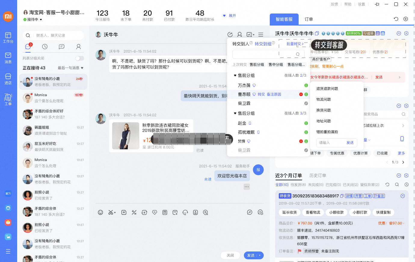
Task: Click green online status dot for 万杰薇
Action: [x=306, y=85]
